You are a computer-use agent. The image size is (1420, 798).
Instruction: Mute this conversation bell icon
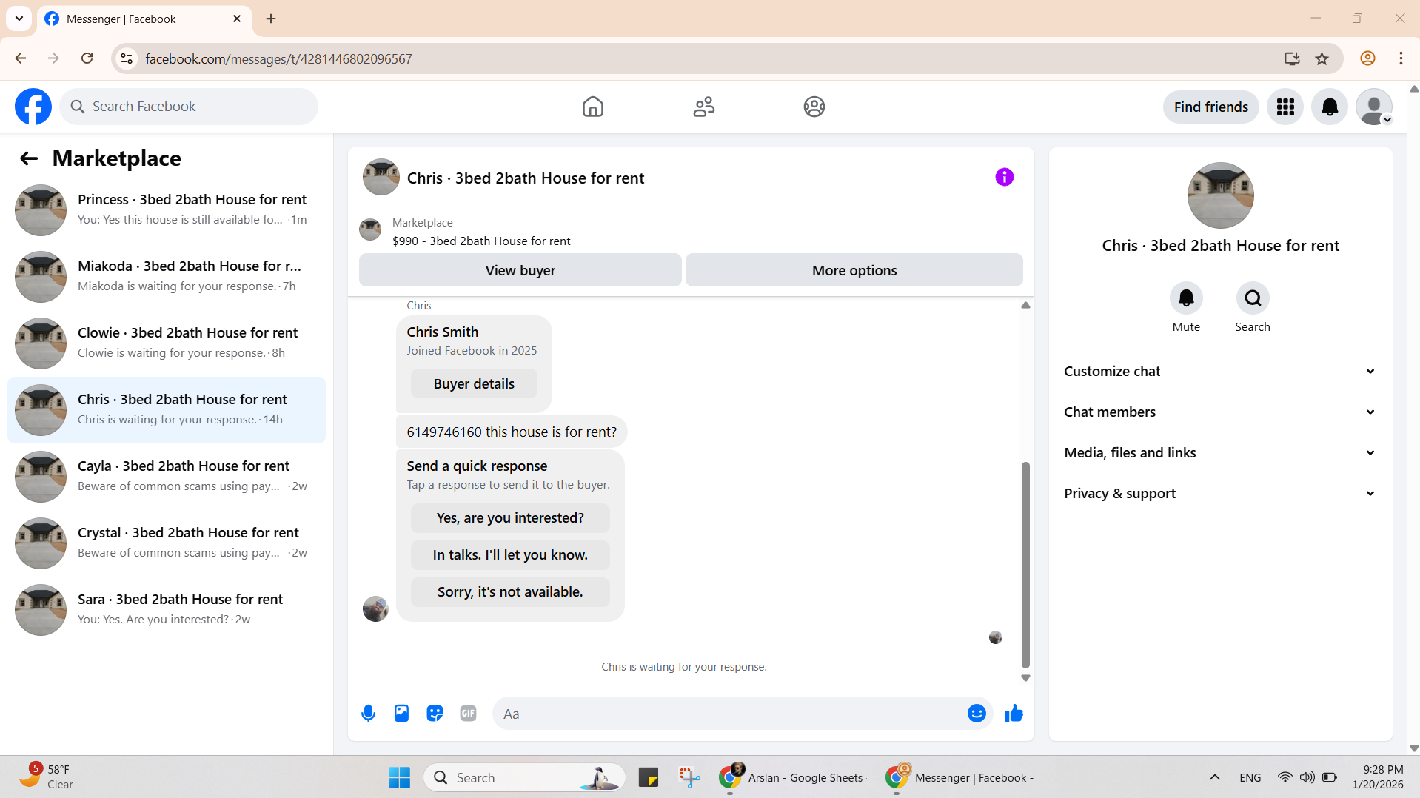[1186, 298]
